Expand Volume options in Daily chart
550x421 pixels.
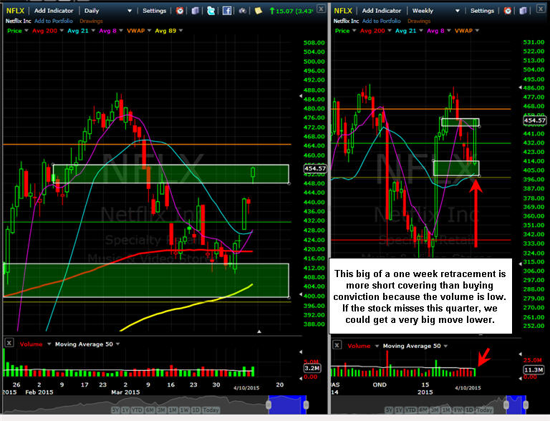click(49, 344)
